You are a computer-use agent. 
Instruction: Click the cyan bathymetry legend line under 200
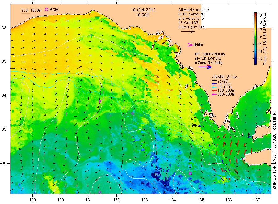(x=26, y=14)
